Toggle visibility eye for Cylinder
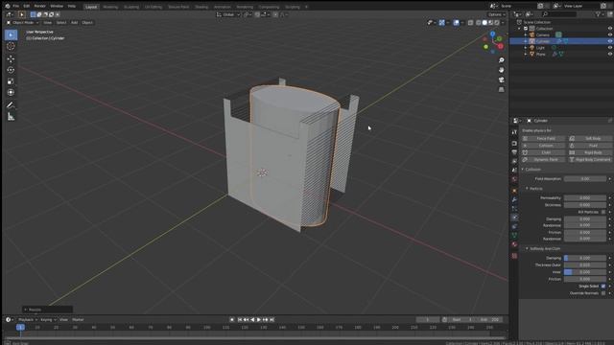 (x=610, y=41)
